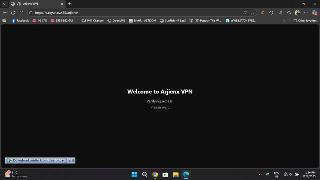Restore down the Edge browser window
Viewport: 320px width, 180px height.
304,4
